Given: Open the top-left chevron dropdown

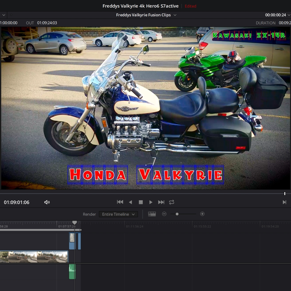Looking at the screenshot, I should [3, 15].
